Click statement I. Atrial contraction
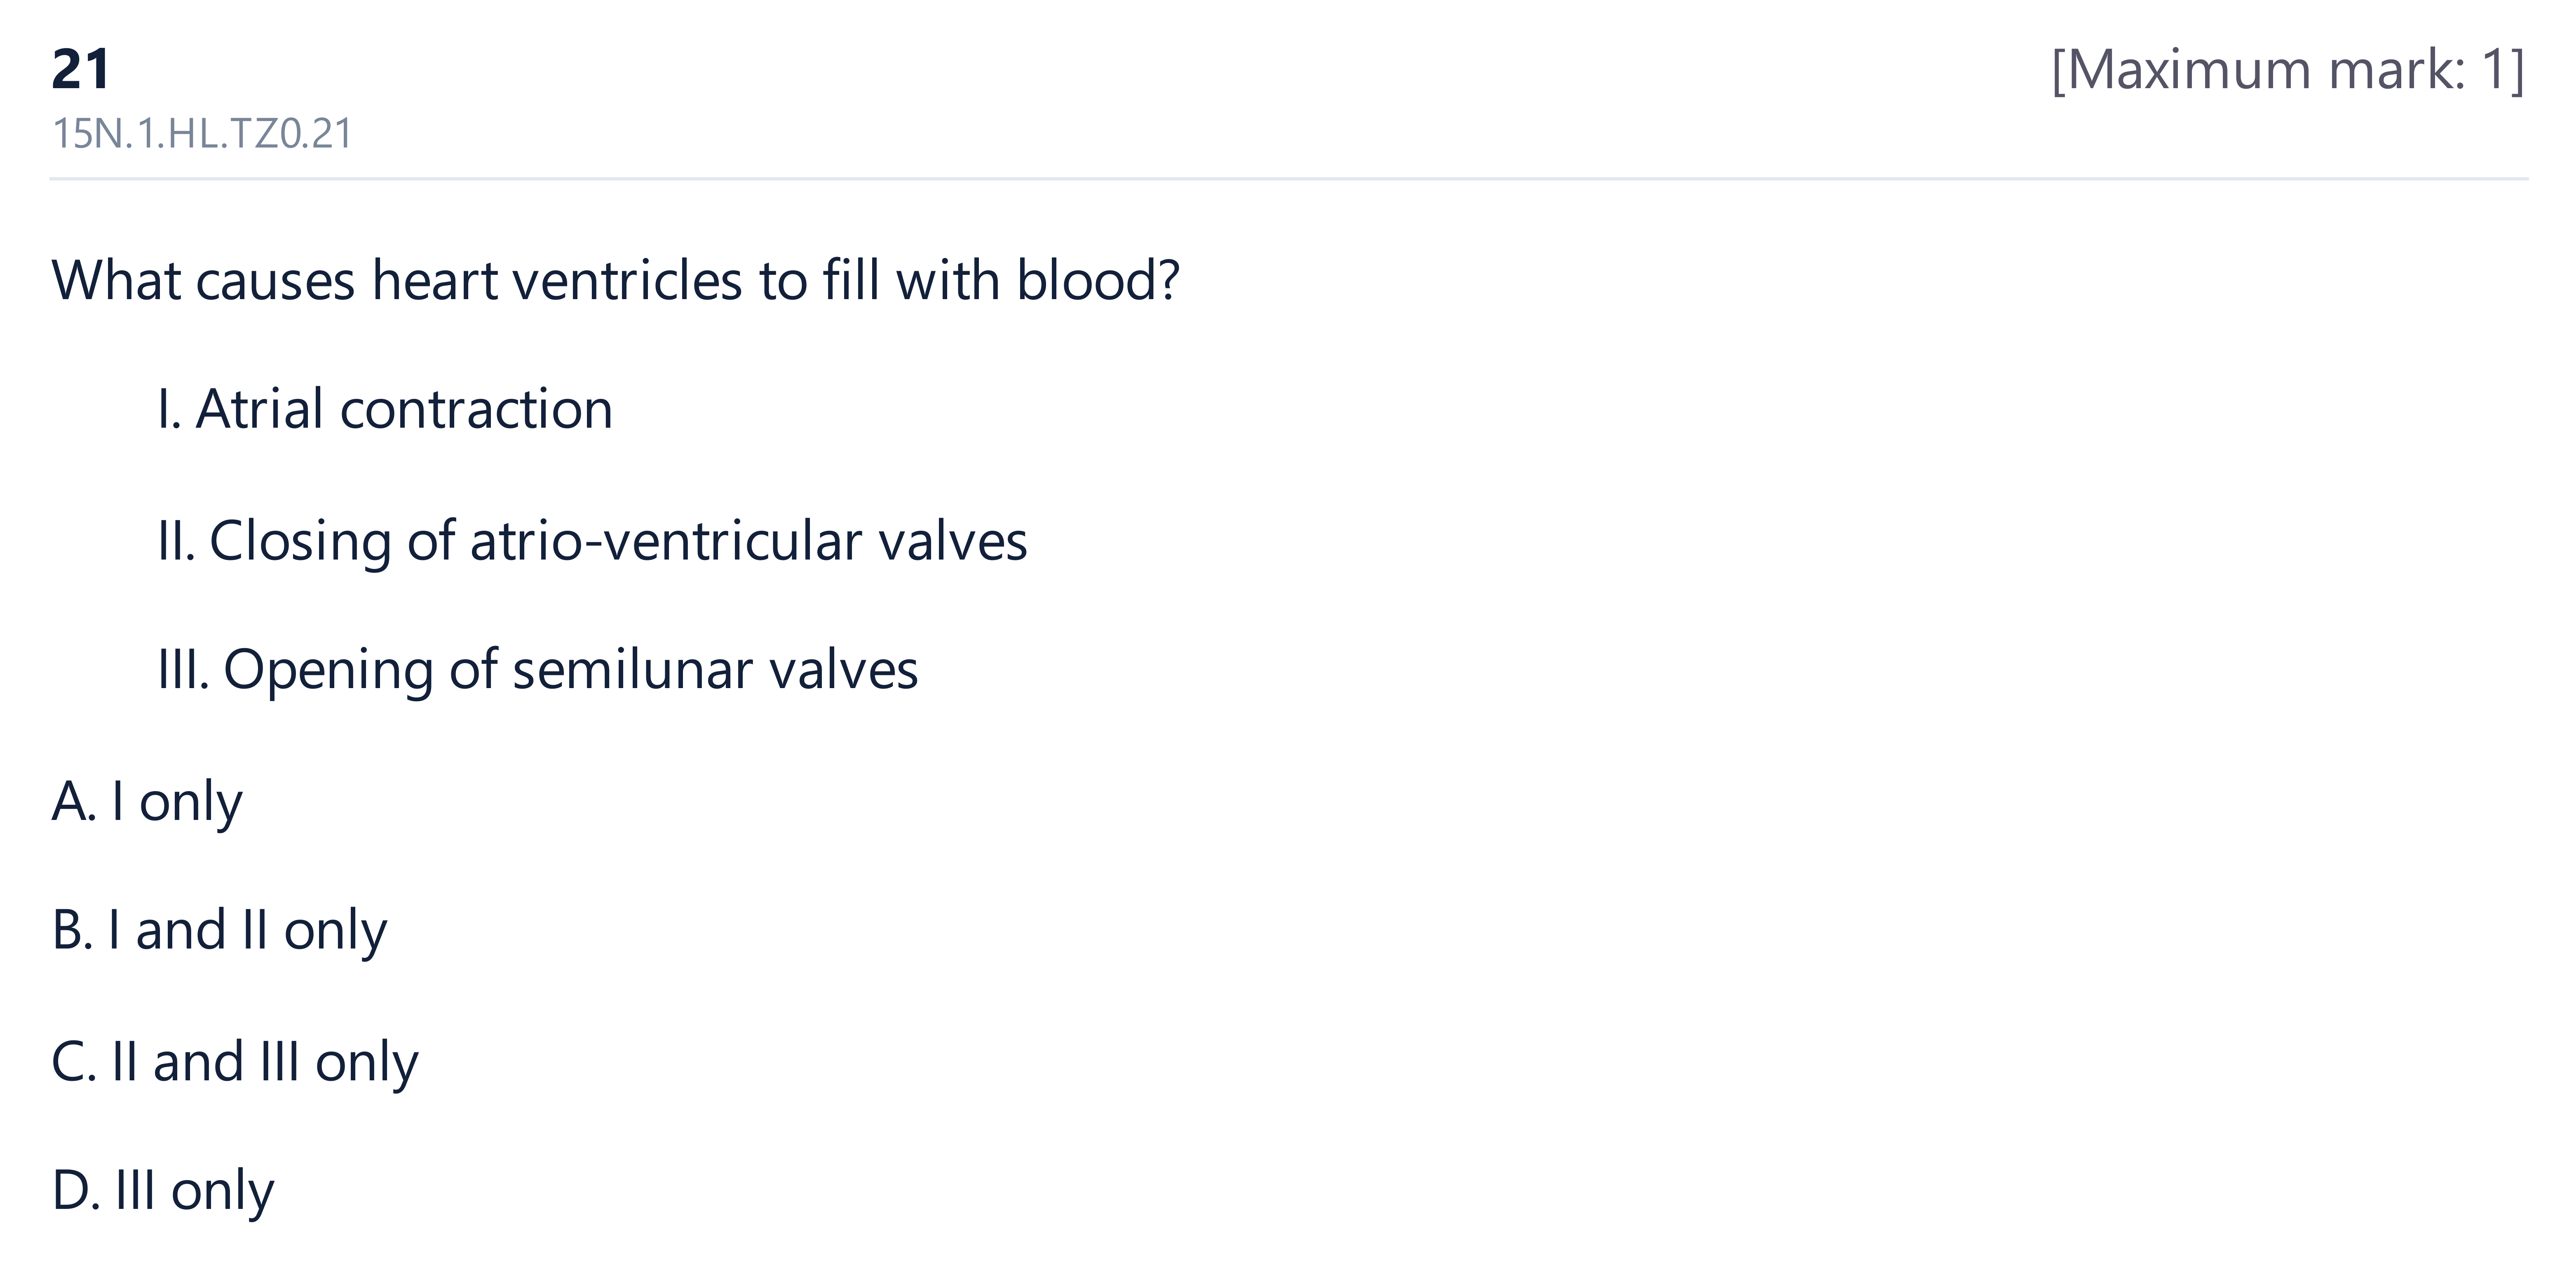Screen dimensions: 2576x1267 pos(385,409)
